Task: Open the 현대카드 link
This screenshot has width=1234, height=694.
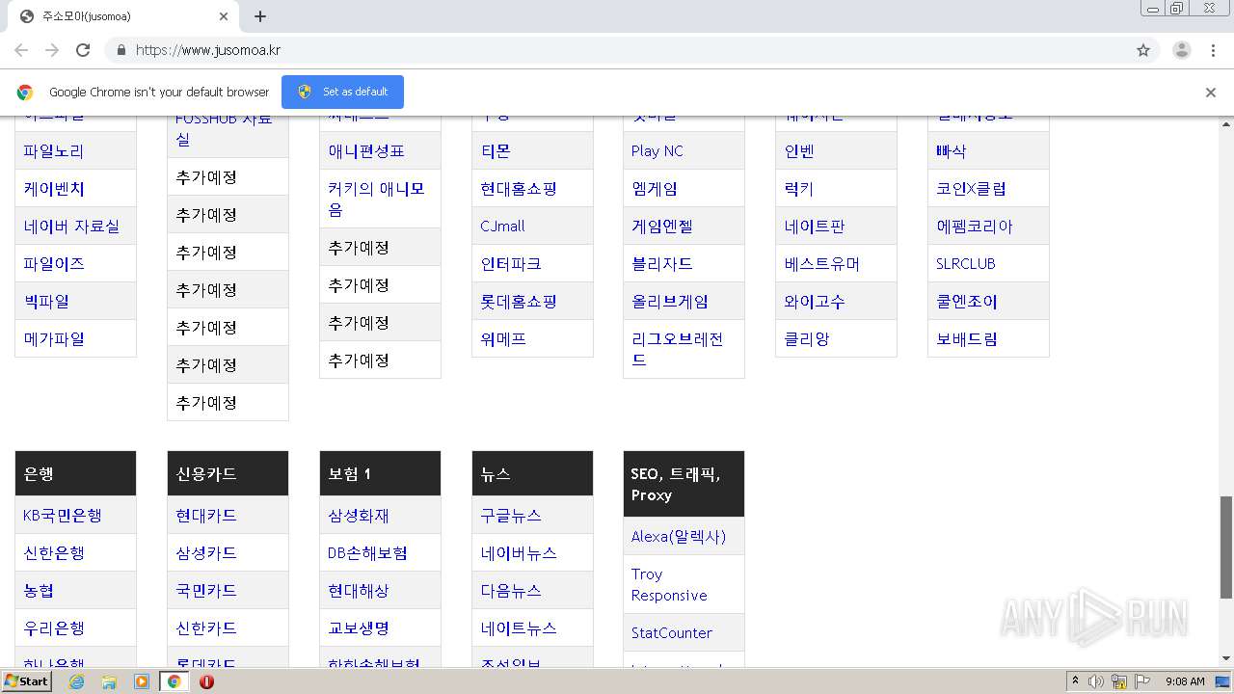Action: [206, 516]
